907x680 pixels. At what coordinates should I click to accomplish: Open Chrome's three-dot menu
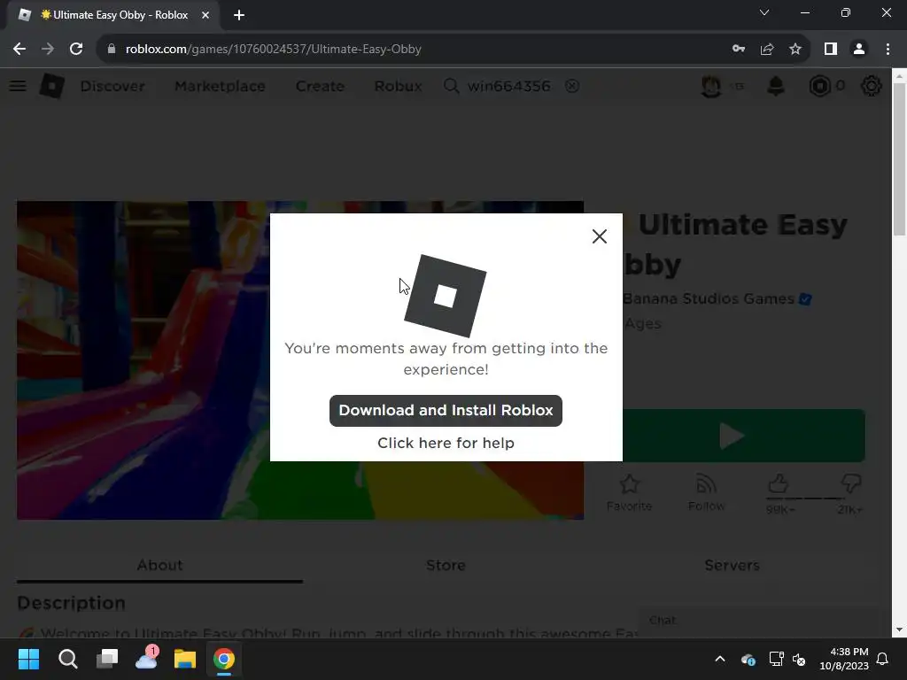(x=888, y=50)
